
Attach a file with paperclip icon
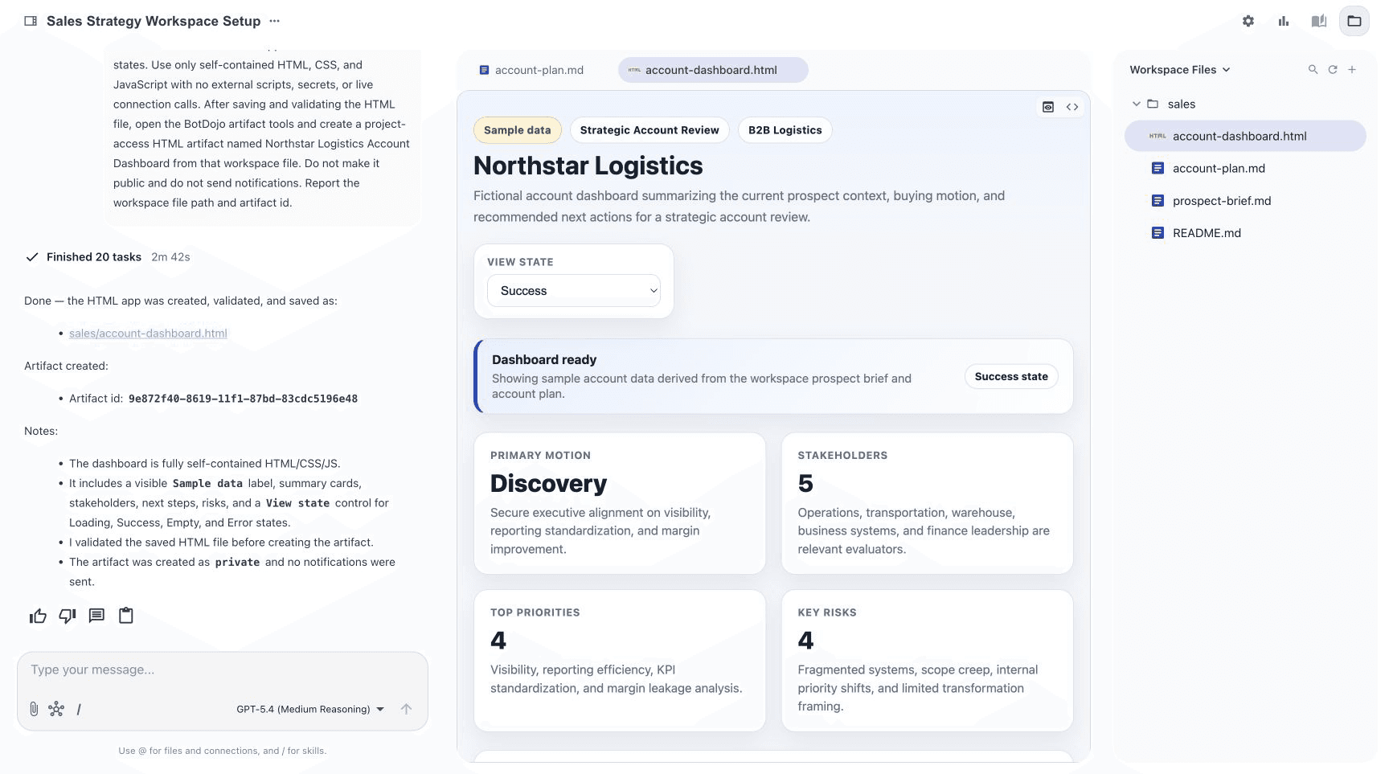pos(34,709)
